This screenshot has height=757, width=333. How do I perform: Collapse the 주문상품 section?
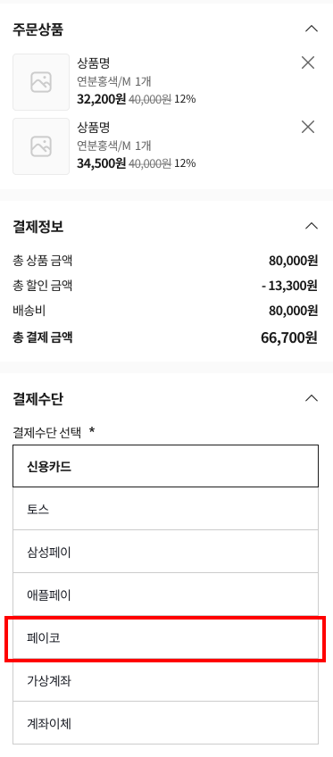click(x=312, y=29)
